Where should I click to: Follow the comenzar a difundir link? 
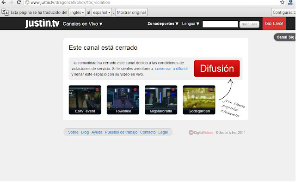[x=172, y=69]
